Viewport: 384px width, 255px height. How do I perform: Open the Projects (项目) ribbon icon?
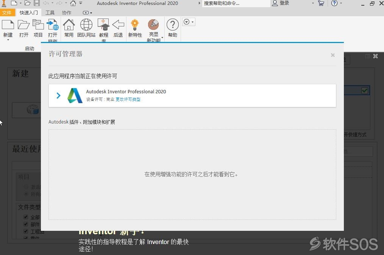coord(38,25)
